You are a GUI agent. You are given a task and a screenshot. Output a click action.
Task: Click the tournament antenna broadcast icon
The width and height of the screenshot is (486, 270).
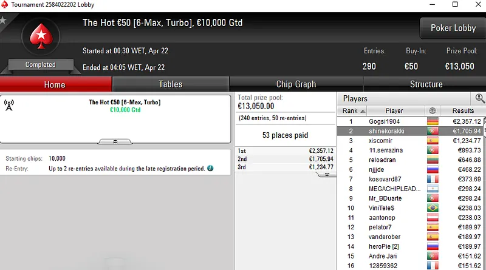tap(9, 105)
